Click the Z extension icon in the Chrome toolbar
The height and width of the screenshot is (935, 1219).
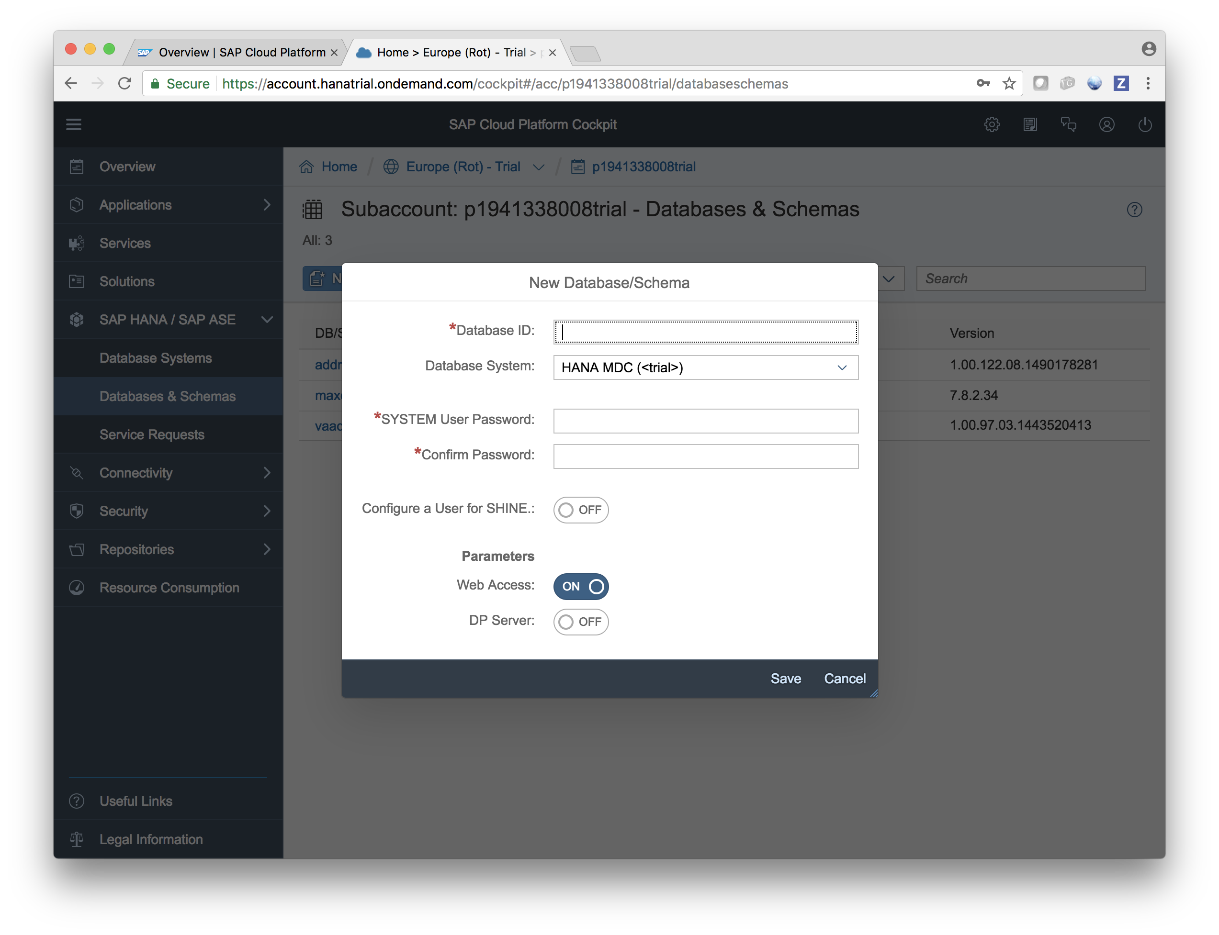[1121, 83]
